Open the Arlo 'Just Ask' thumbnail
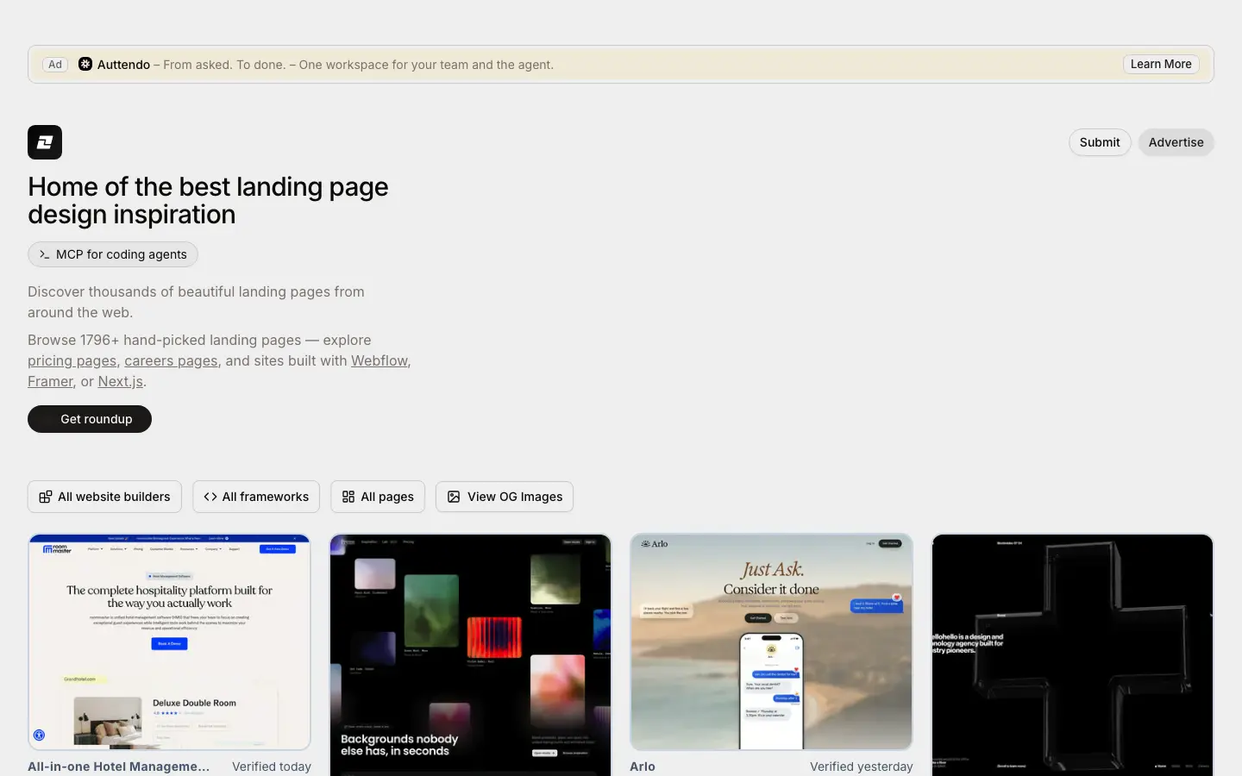The width and height of the screenshot is (1242, 776). coord(771,642)
